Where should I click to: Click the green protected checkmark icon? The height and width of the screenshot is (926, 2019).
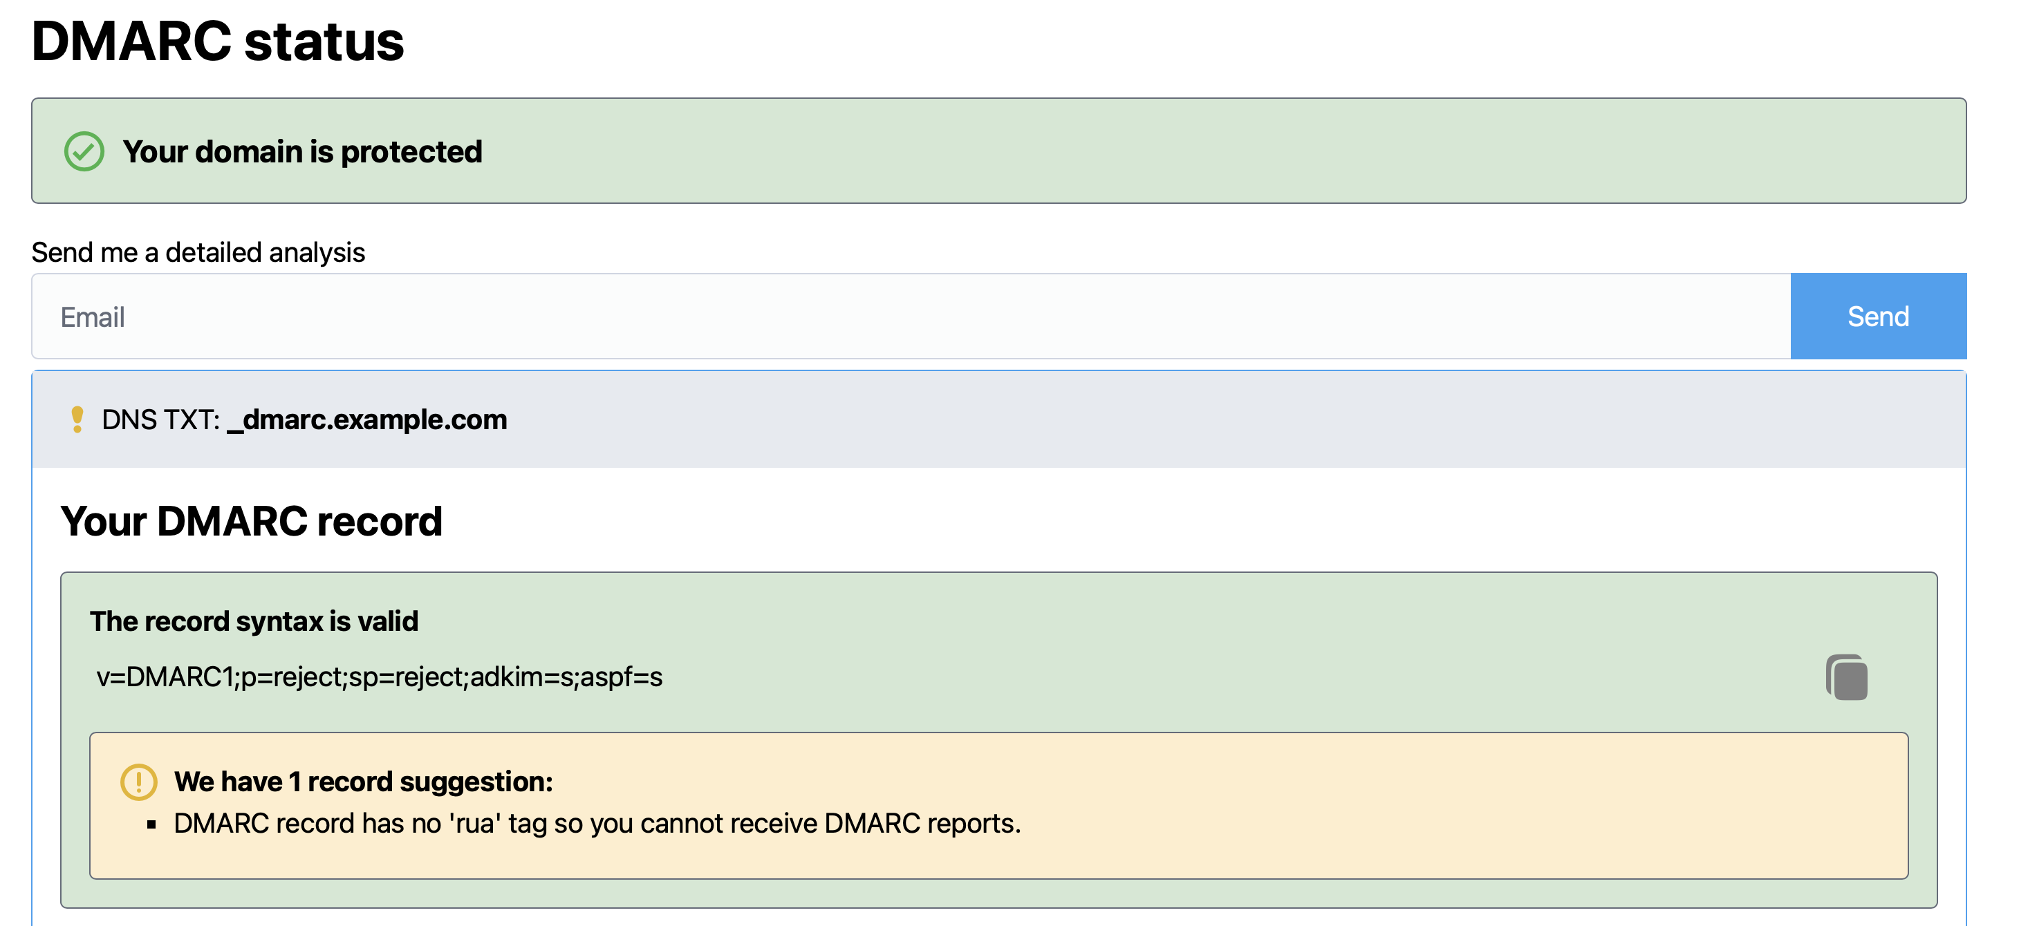coord(84,151)
